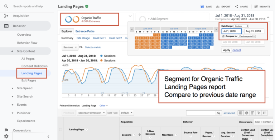Collapse the Site Content tree item
Viewport: 275px width, 140px height.
tap(12, 51)
